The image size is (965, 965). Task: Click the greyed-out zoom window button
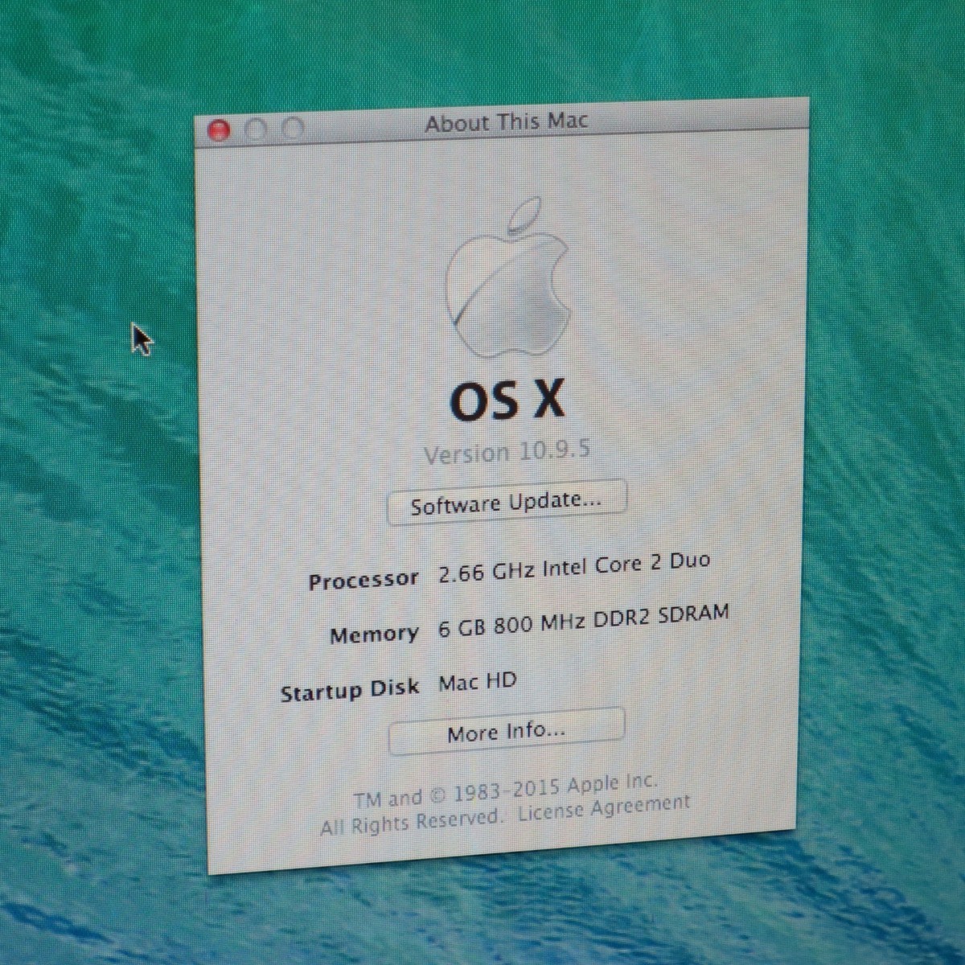293,129
